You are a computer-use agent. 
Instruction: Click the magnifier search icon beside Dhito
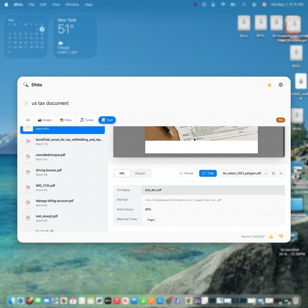[26, 85]
